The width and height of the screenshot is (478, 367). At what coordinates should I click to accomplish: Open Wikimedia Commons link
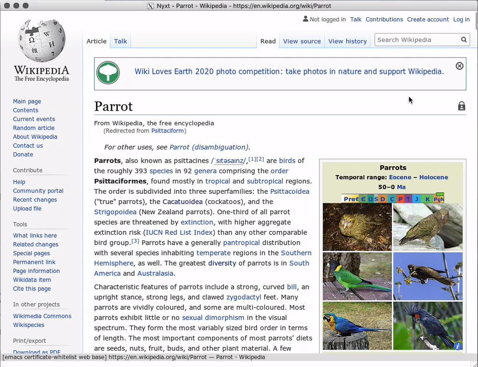[x=42, y=316]
